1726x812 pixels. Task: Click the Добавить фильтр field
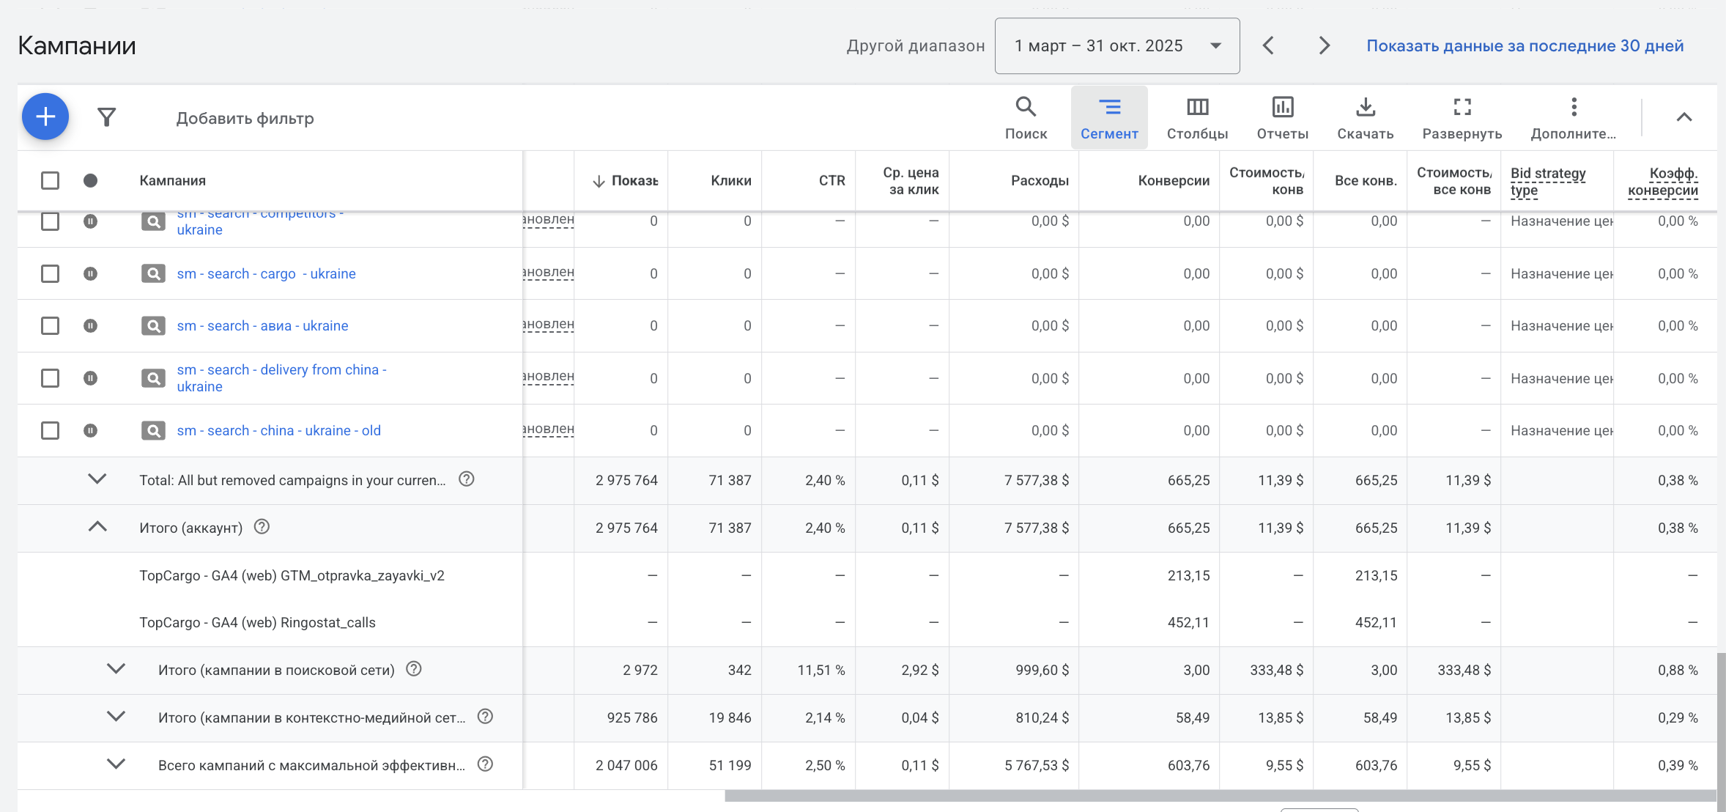(245, 118)
